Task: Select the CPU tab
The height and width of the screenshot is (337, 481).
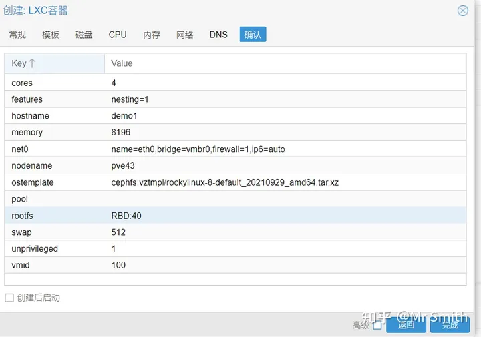Action: [118, 35]
